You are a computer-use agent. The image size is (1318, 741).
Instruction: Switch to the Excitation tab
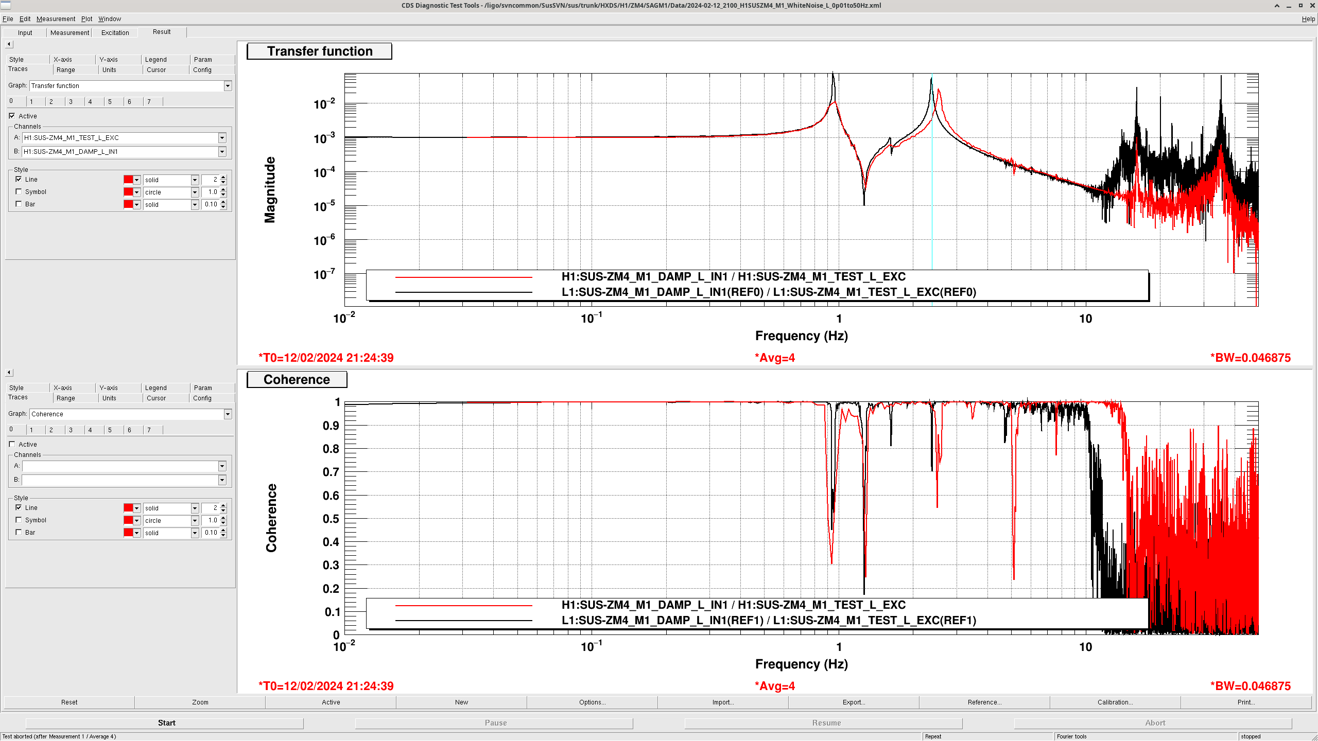point(115,32)
